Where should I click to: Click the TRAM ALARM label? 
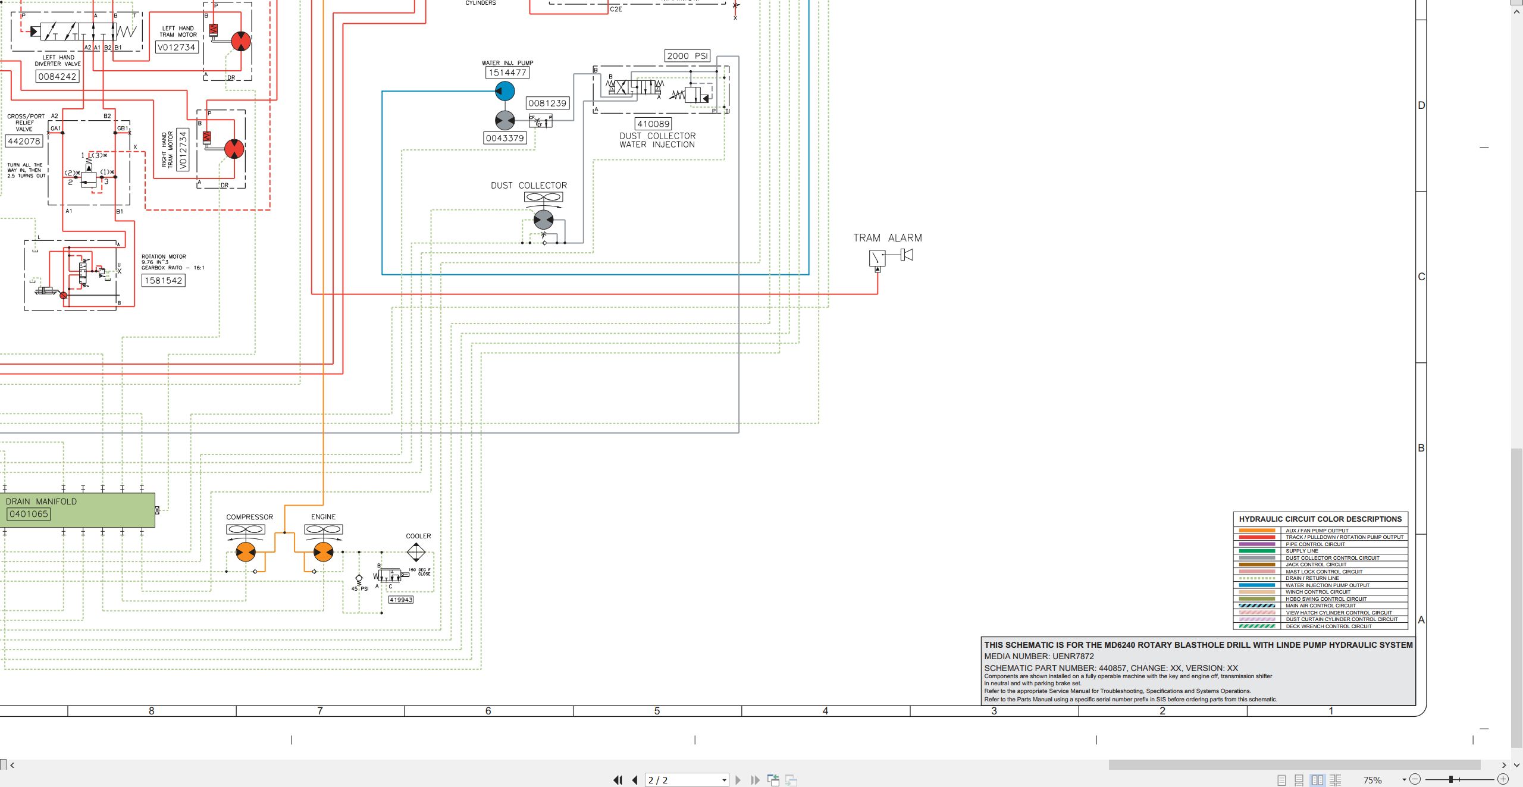pyautogui.click(x=888, y=238)
